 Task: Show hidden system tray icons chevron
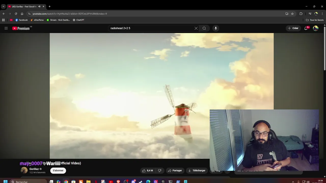tap(293, 182)
